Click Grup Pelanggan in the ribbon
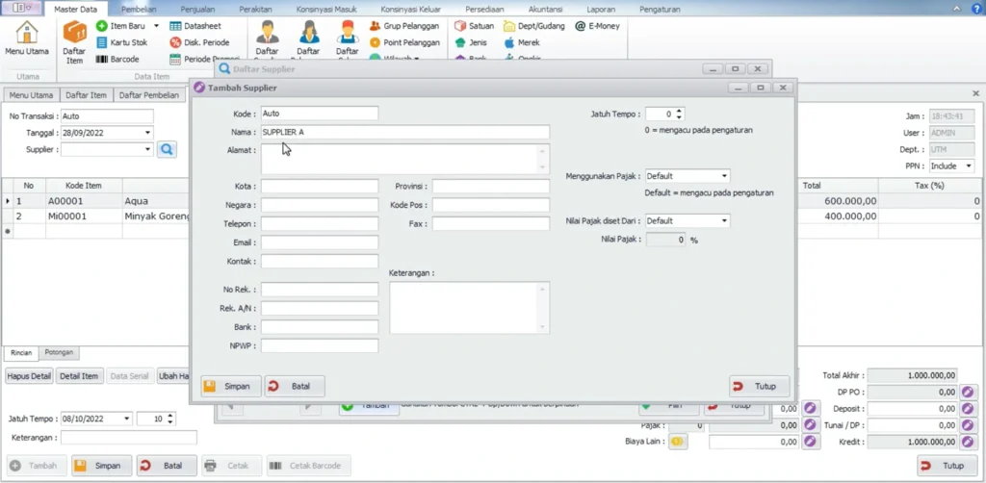The width and height of the screenshot is (986, 483). (x=404, y=26)
